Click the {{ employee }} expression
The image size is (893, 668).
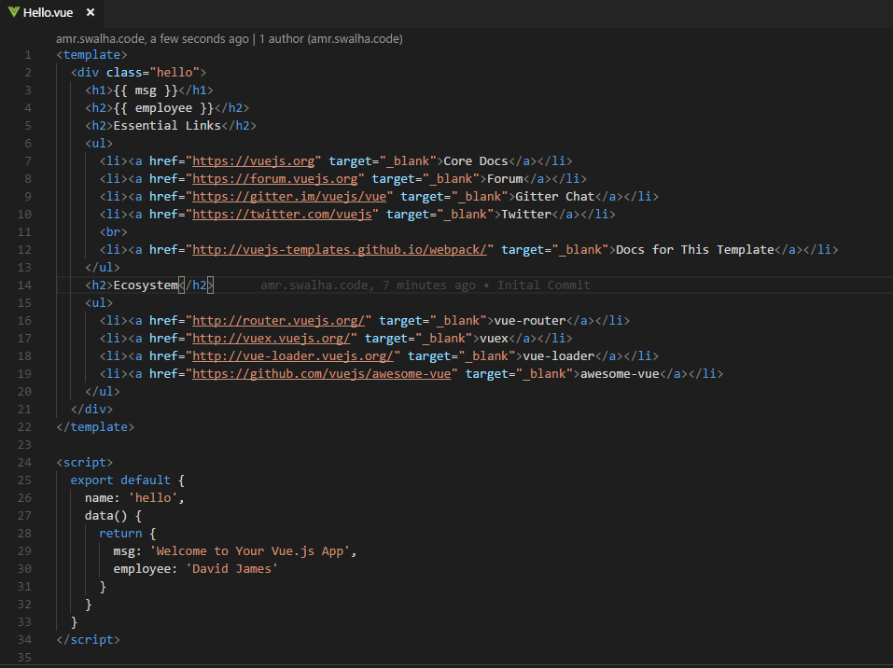pos(163,107)
